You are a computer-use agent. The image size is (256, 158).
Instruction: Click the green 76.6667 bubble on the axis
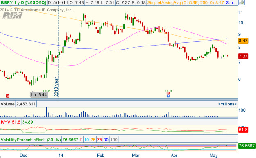(x=247, y=146)
